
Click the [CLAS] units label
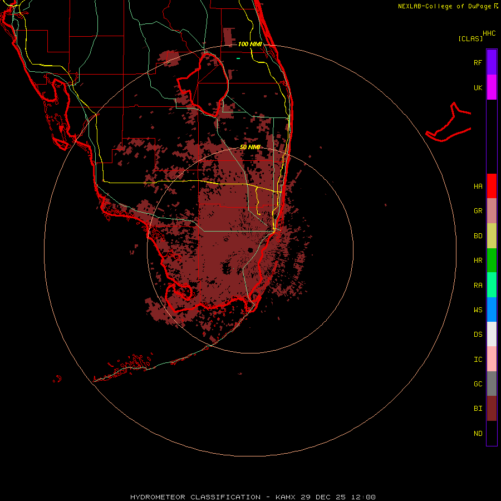[x=470, y=38]
